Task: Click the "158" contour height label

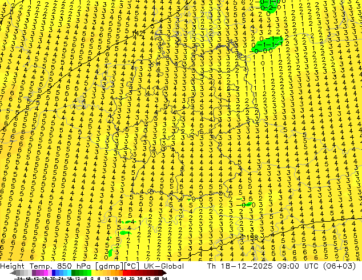Action: point(251,237)
